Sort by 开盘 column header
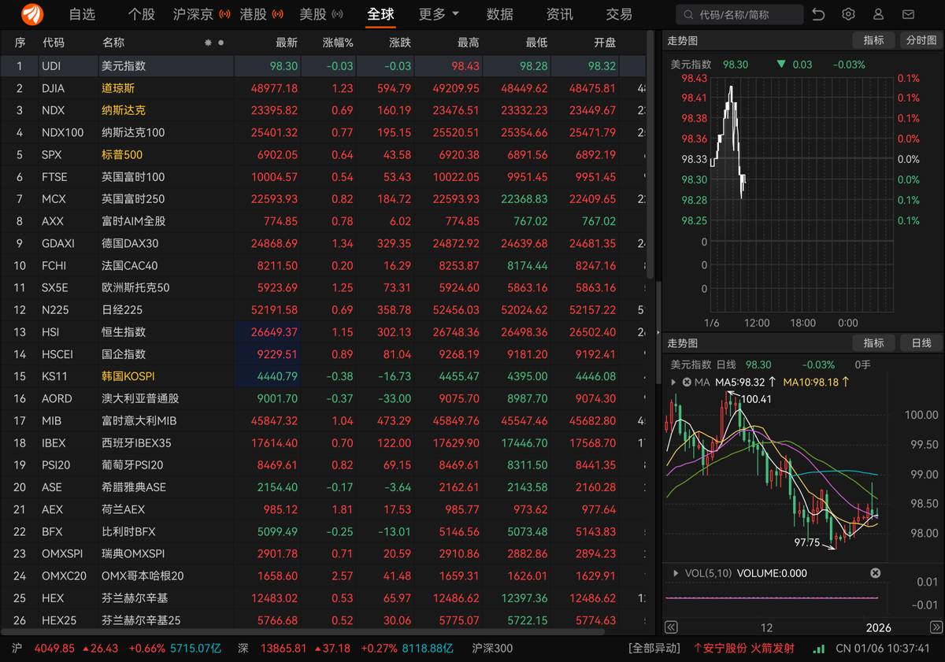This screenshot has height=662, width=945. [x=605, y=43]
